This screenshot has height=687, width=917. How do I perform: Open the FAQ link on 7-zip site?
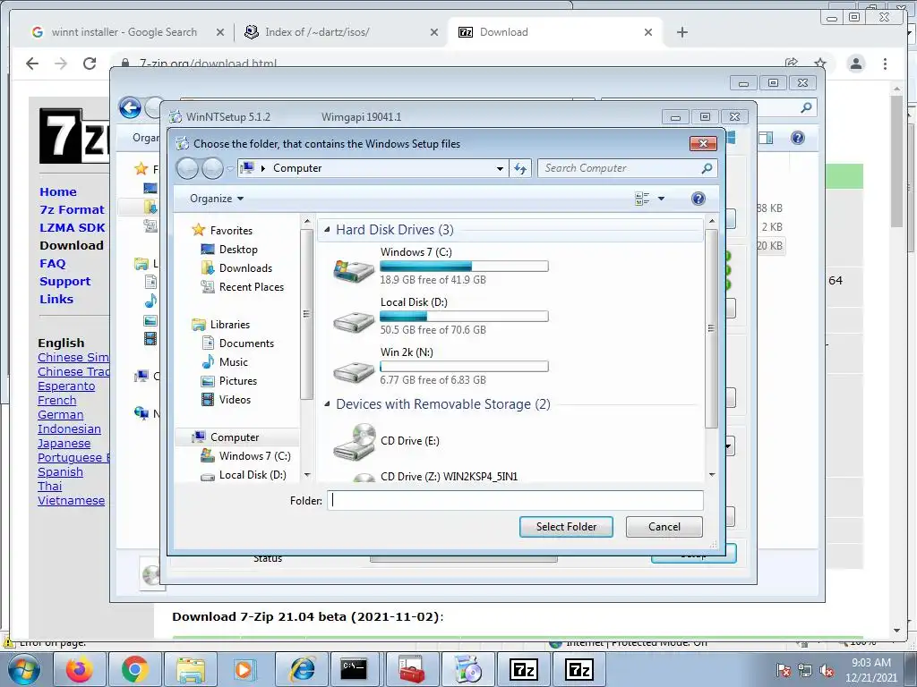53,264
